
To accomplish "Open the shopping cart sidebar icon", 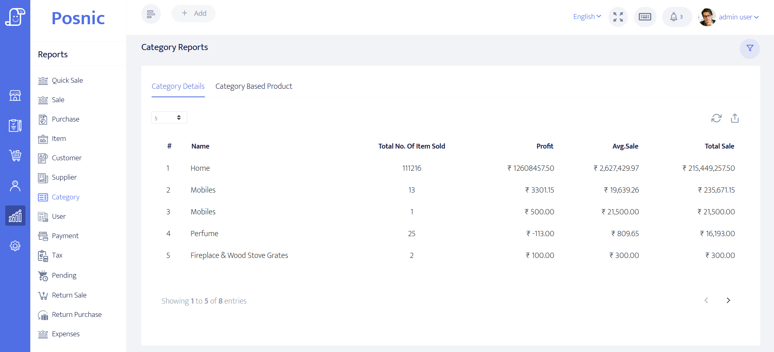I will pos(15,155).
